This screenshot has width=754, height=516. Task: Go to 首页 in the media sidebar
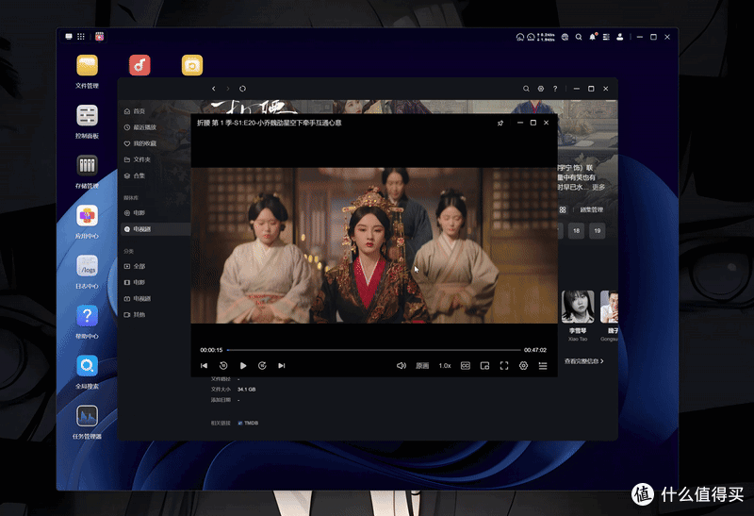coord(155,111)
